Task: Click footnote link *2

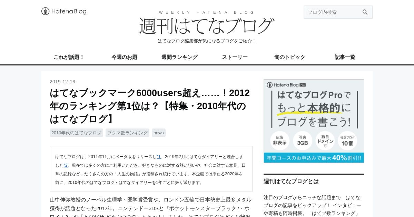Action: click(66, 165)
